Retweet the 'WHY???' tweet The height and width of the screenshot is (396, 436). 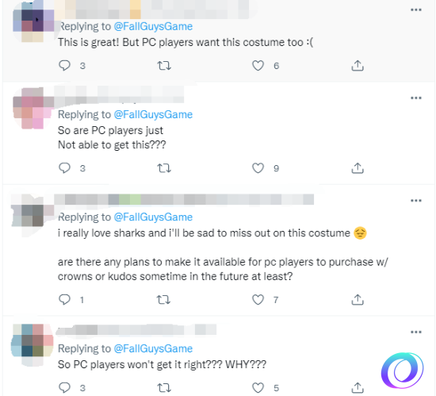point(164,387)
